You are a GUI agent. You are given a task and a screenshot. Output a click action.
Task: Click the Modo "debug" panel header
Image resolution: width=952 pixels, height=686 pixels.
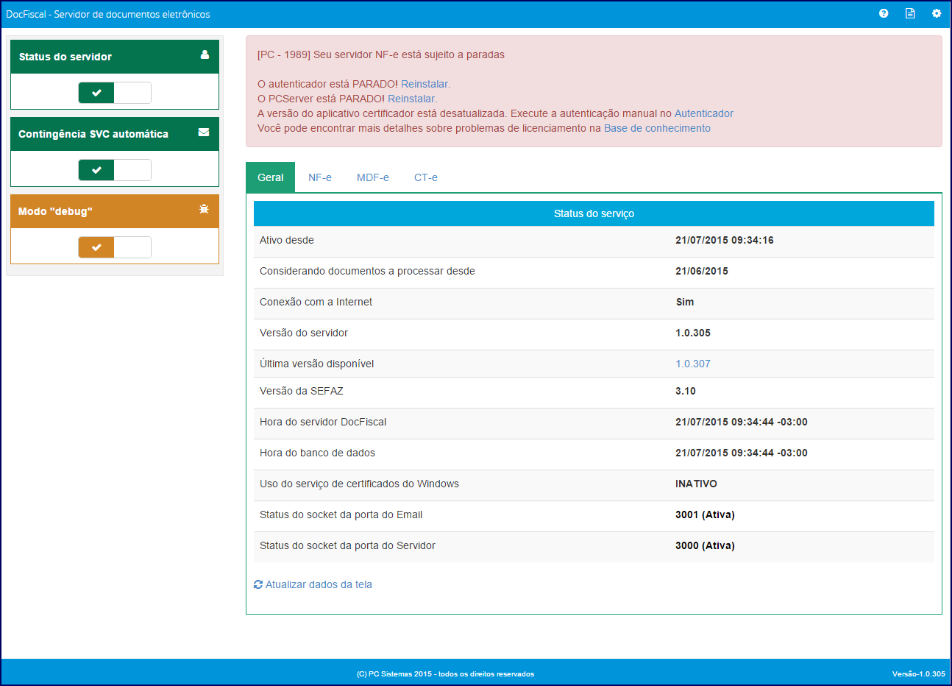(x=115, y=211)
